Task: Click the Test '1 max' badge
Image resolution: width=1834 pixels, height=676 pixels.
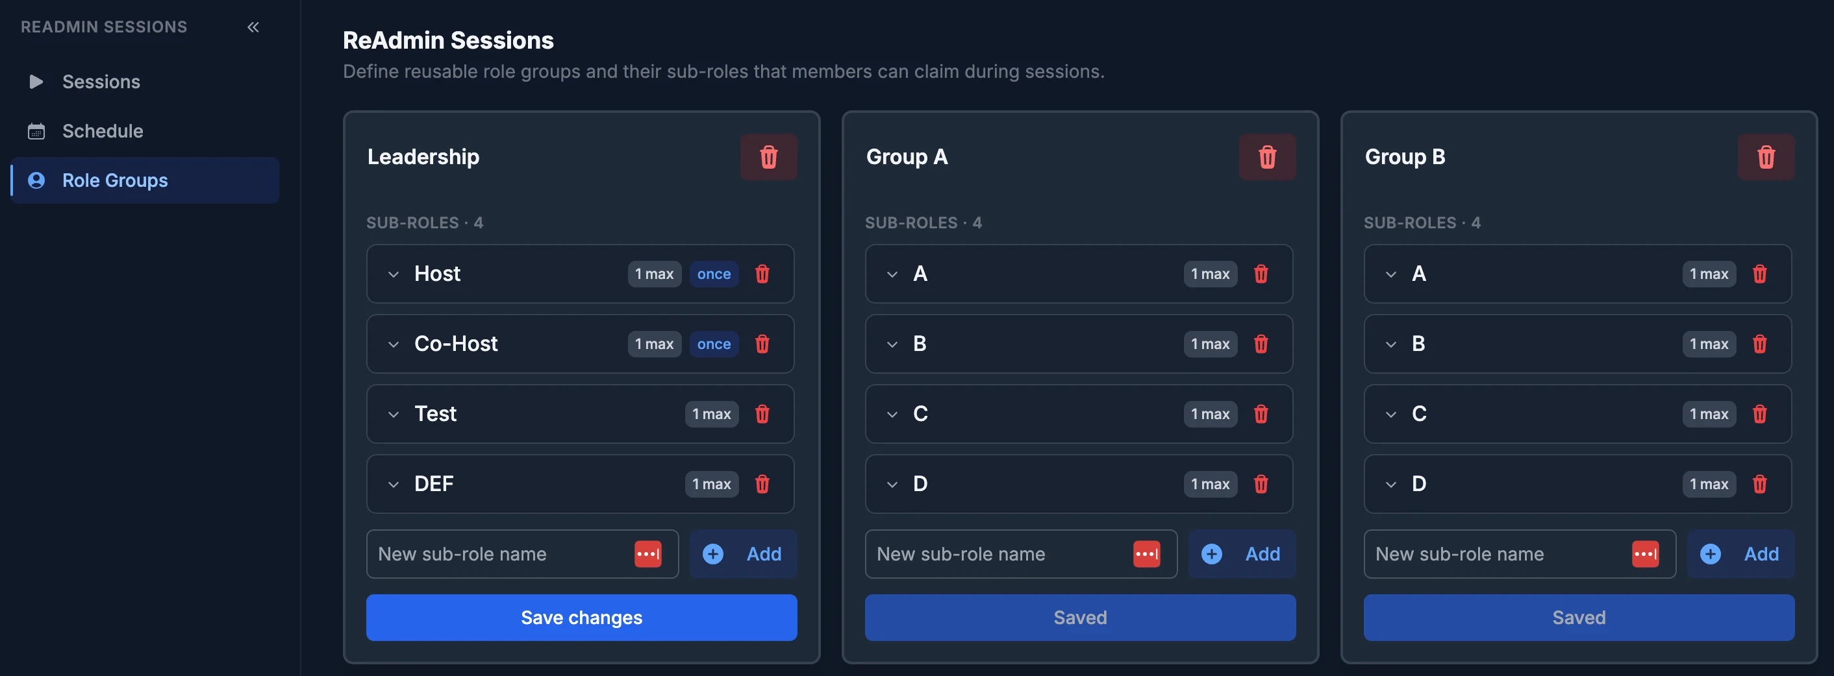Action: 711,414
